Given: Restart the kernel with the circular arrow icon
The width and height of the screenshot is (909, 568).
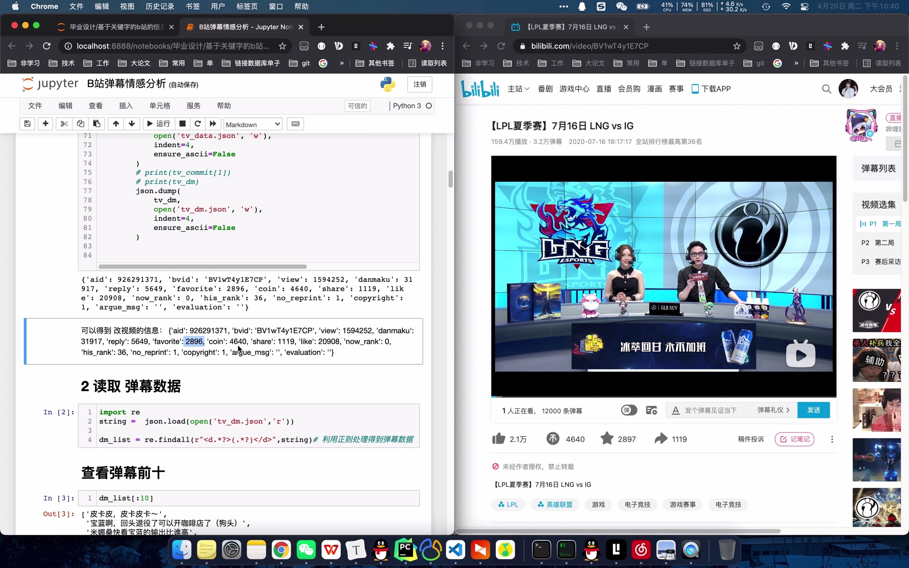Looking at the screenshot, I should click(x=198, y=124).
